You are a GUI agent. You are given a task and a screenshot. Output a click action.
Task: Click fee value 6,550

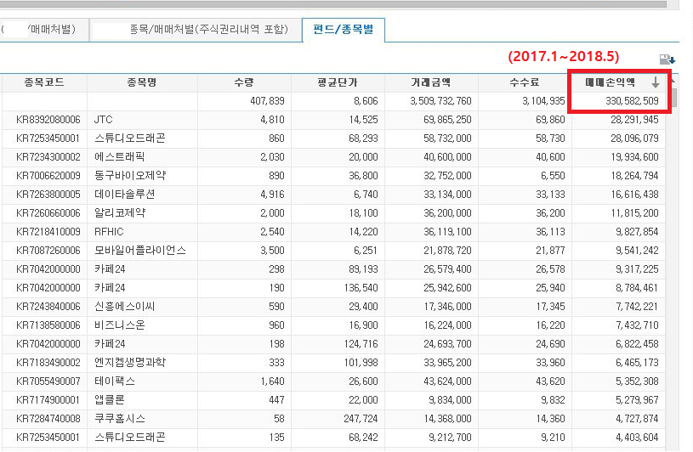[x=553, y=176]
